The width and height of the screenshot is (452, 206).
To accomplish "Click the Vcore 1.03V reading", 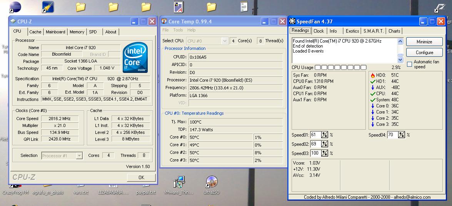I will tap(307, 163).
